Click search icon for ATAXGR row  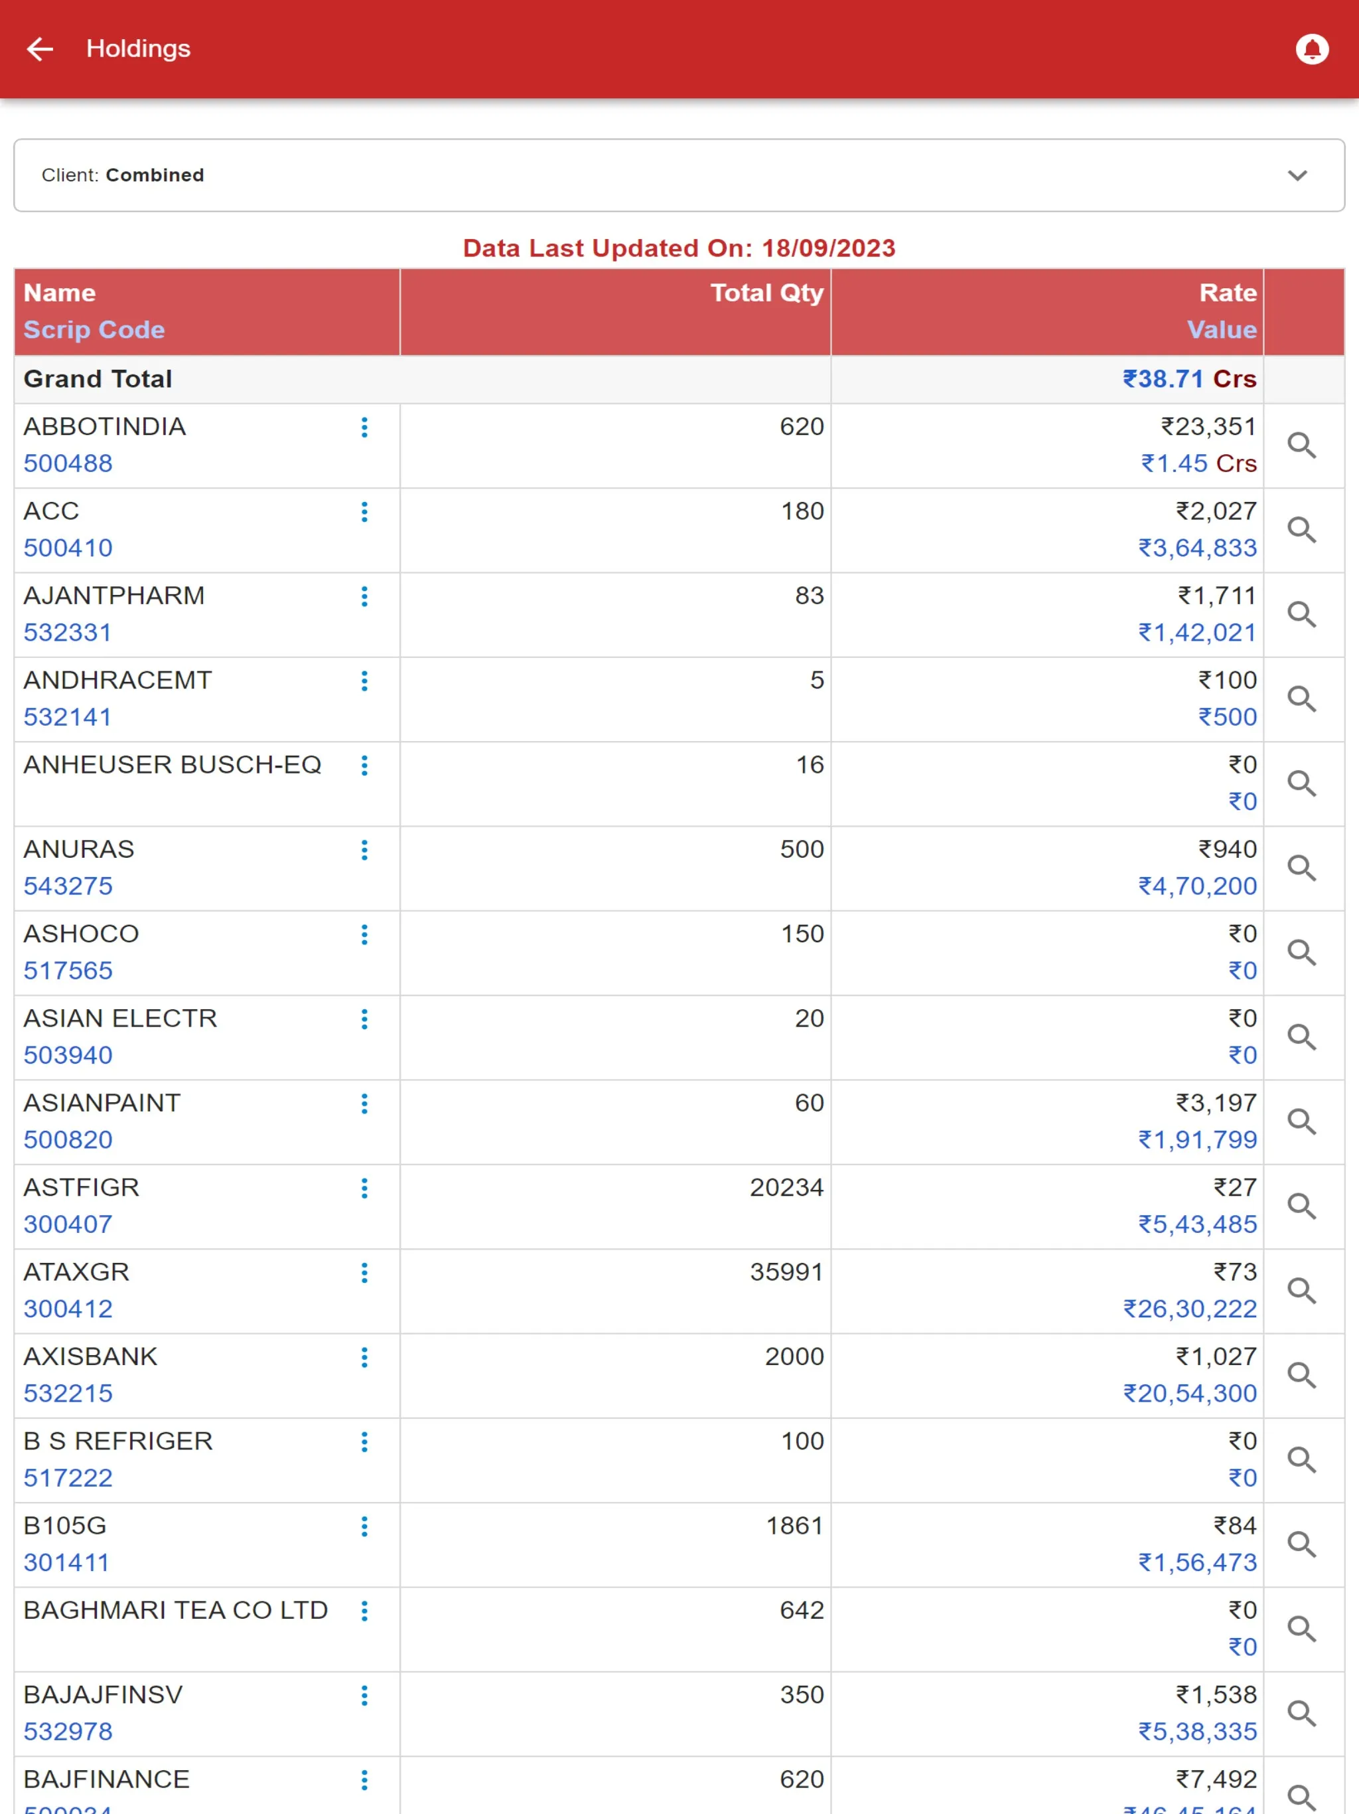[x=1302, y=1290]
